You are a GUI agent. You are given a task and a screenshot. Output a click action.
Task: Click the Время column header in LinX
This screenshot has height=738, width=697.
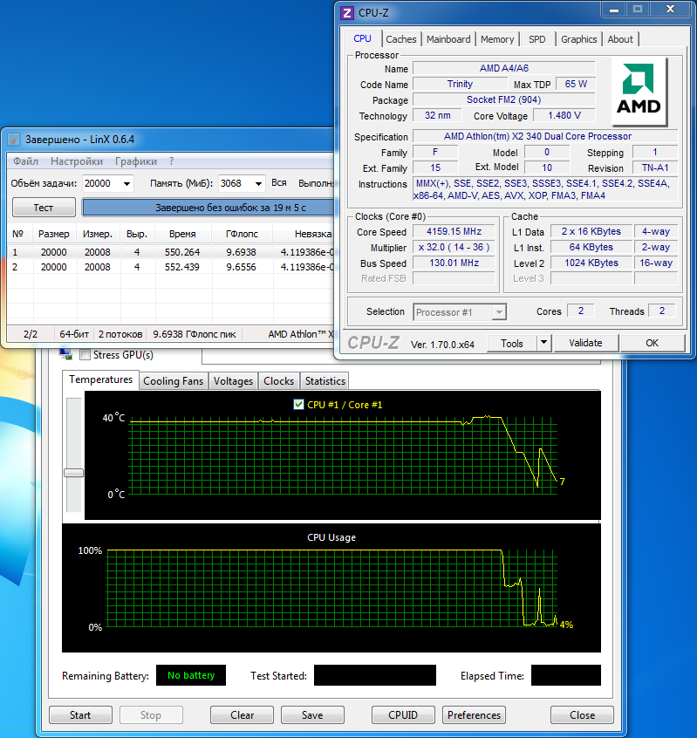(182, 234)
